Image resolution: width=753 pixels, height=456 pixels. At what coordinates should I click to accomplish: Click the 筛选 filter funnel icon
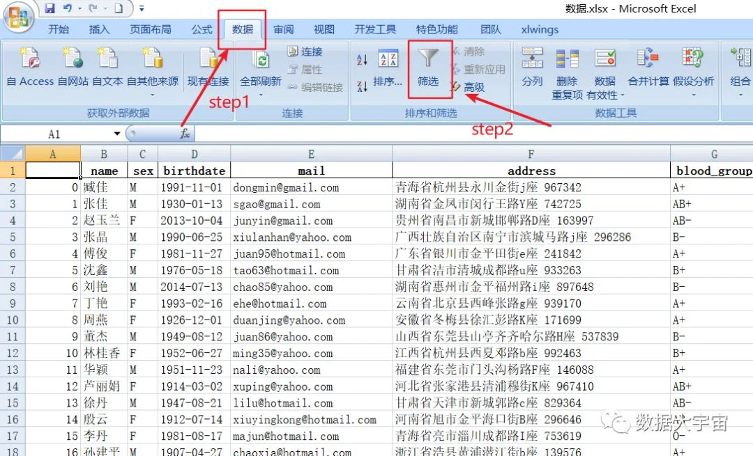427,58
